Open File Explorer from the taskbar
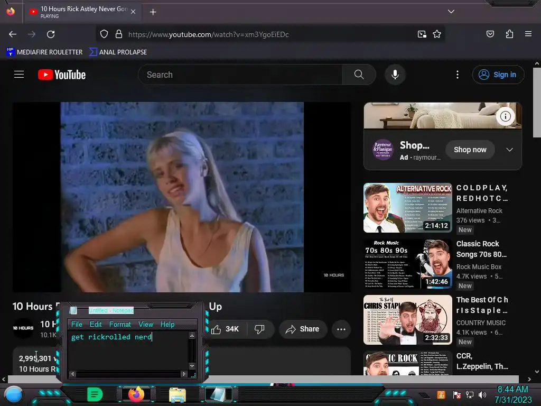541x406 pixels. pyautogui.click(x=178, y=395)
